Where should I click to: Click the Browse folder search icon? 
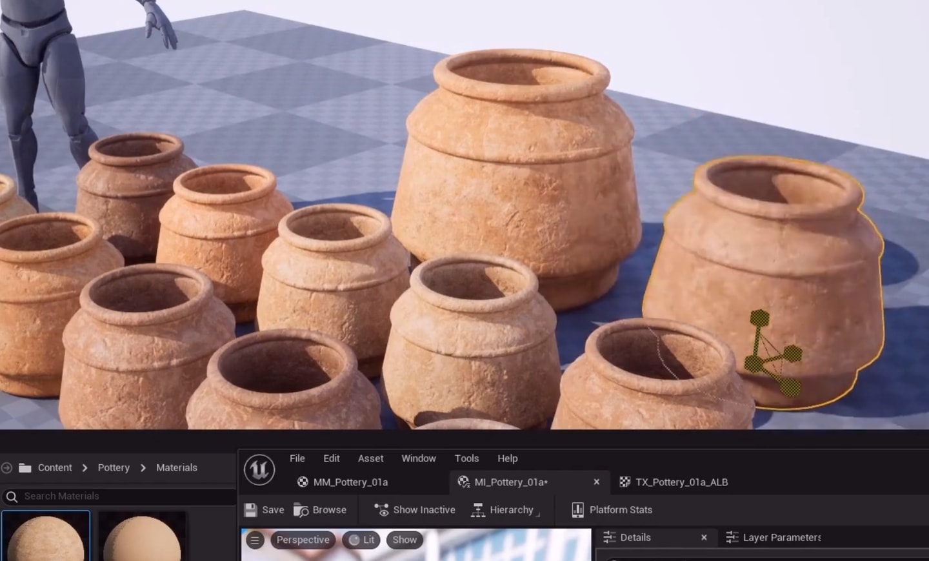tap(301, 510)
